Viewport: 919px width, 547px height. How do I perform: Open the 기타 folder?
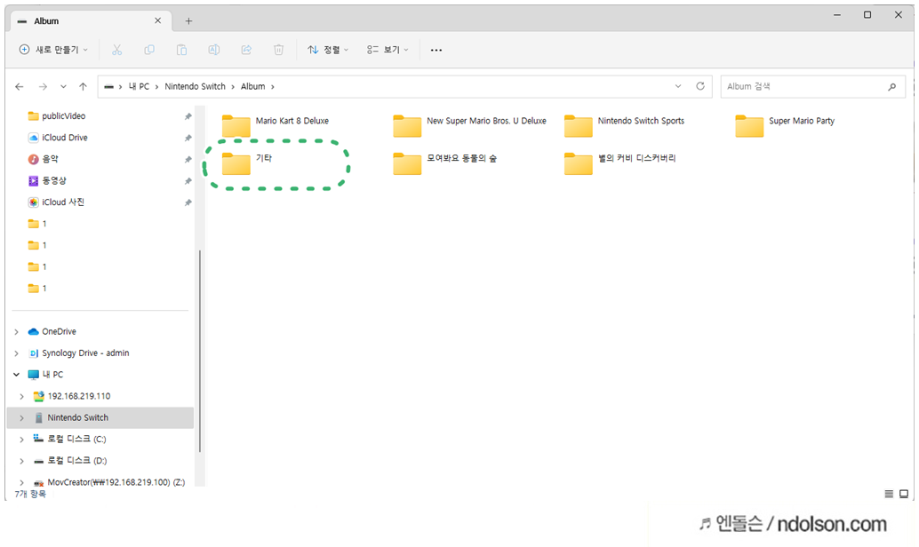(247, 163)
